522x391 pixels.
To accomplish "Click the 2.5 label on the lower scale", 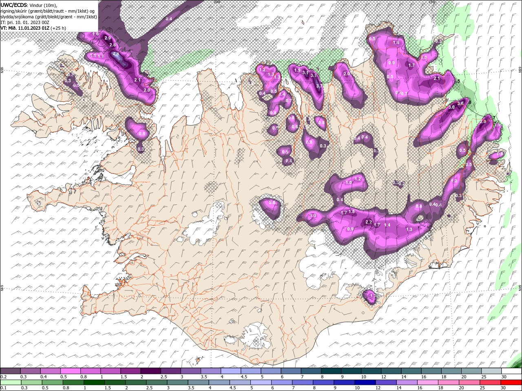I will (149, 388).
